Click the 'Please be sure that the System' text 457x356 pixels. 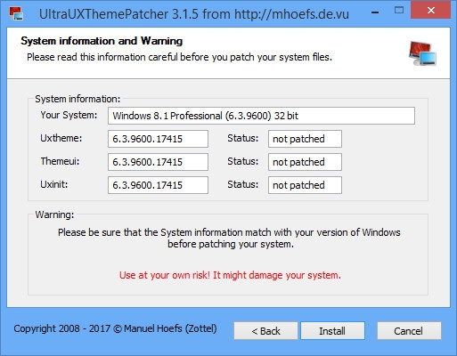[229, 238]
